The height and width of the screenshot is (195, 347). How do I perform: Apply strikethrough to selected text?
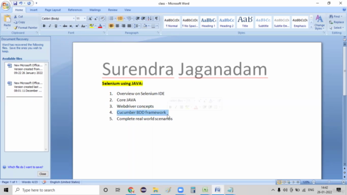pyautogui.click(x=65, y=26)
